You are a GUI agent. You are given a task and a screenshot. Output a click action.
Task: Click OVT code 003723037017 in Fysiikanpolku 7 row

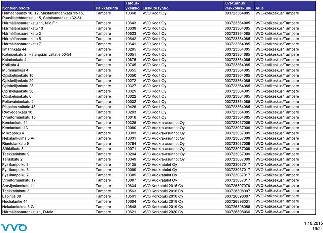(237, 175)
